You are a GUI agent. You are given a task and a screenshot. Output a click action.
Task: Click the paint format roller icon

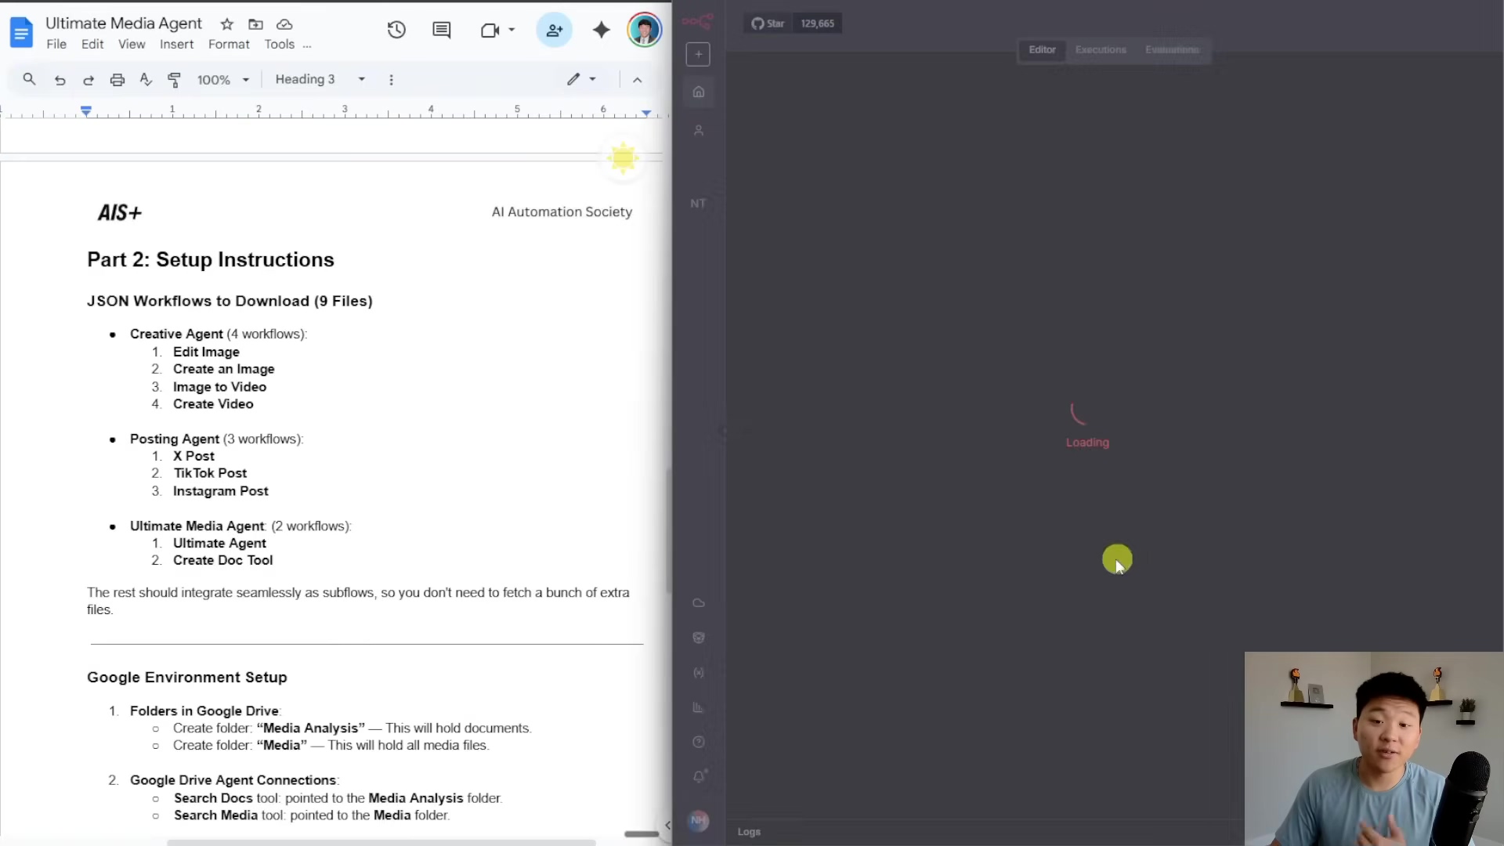click(x=175, y=80)
